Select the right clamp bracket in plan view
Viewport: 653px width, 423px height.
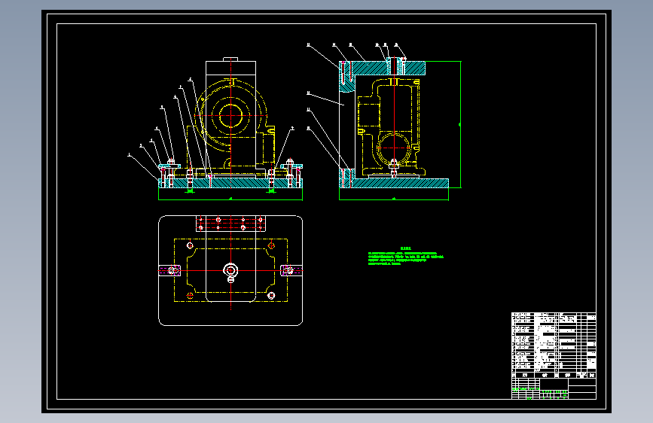click(291, 271)
